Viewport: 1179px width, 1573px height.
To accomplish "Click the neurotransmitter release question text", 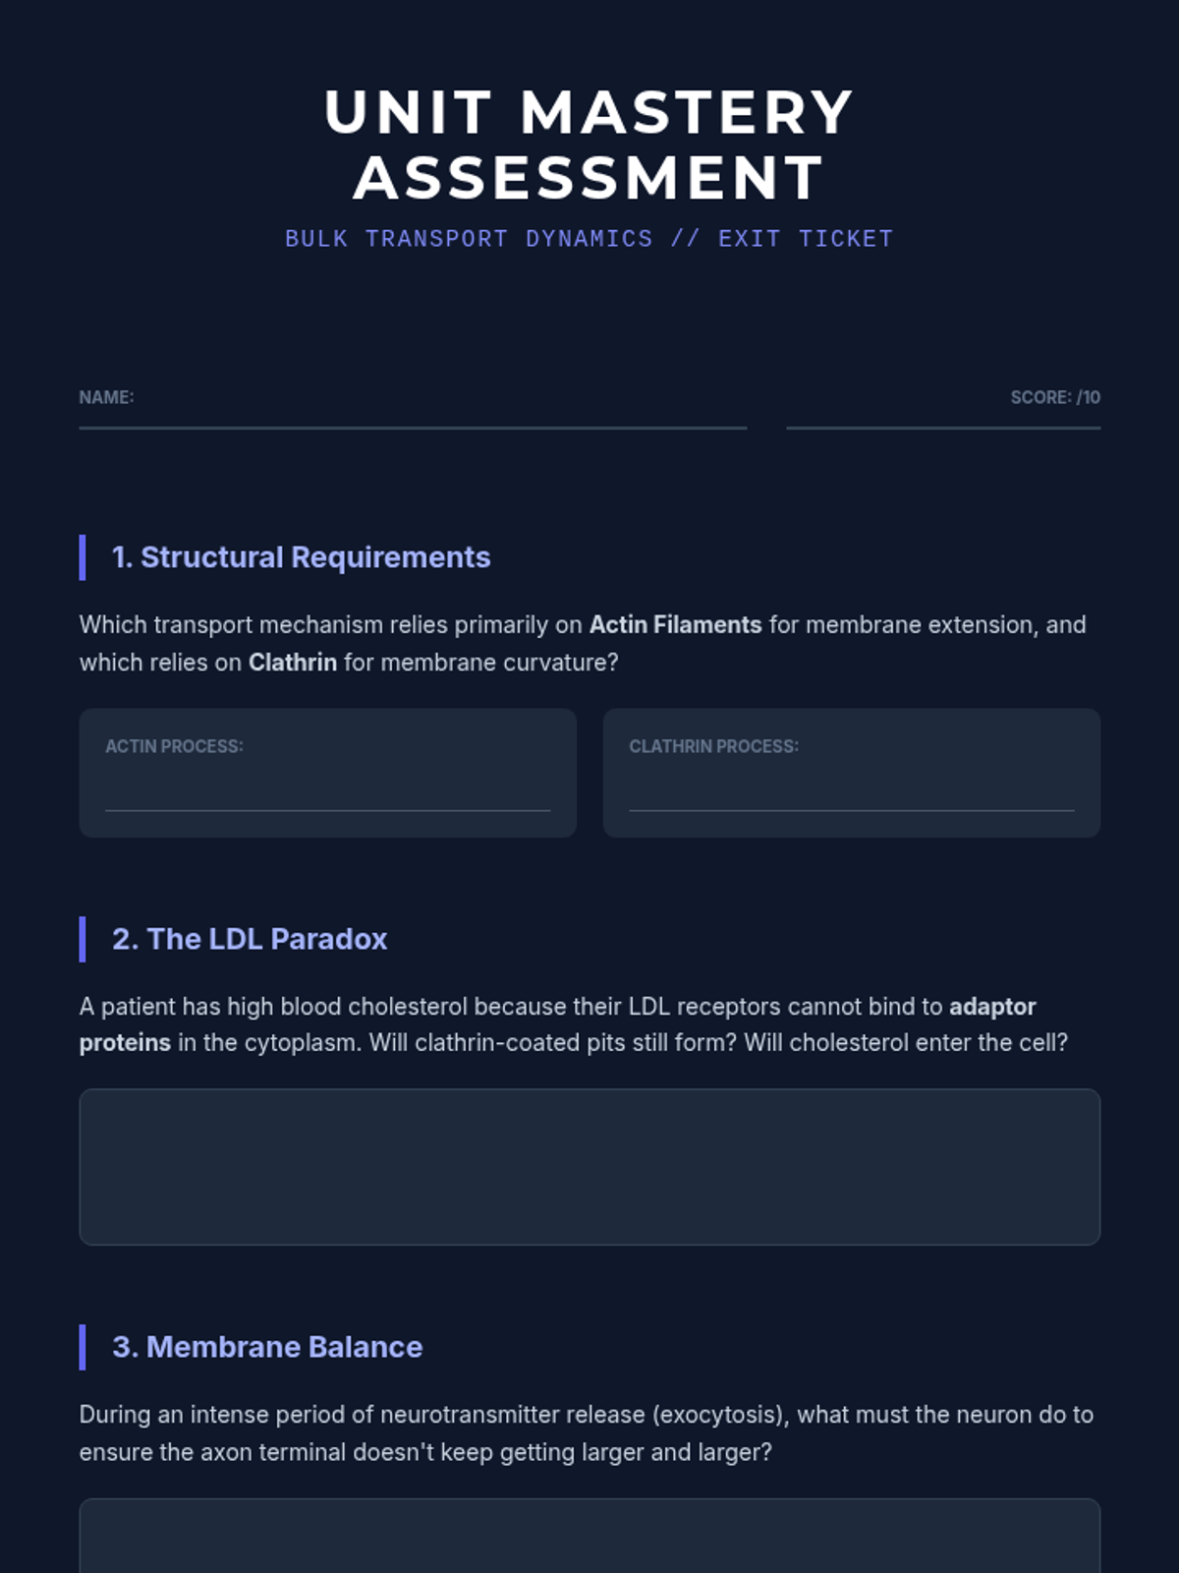I will pyautogui.click(x=586, y=1432).
